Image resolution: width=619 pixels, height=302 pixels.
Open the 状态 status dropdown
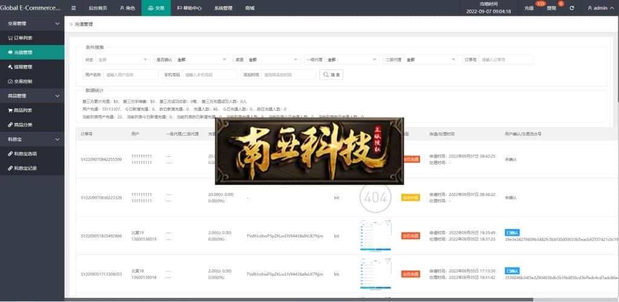point(123,60)
